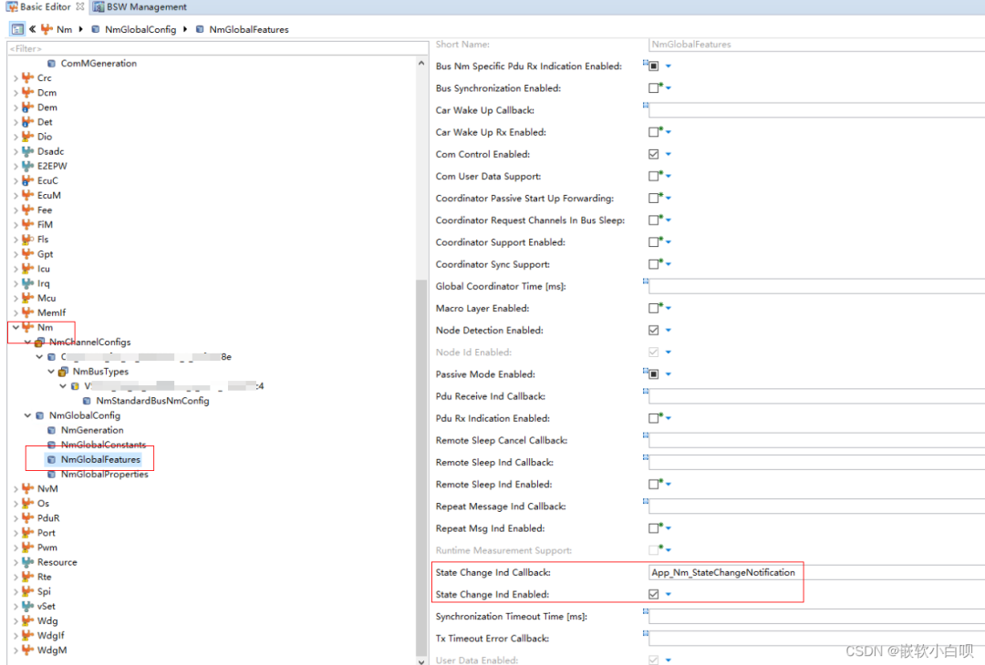985x665 pixels.
Task: Close the Basic Editor tab
Action: (79, 6)
